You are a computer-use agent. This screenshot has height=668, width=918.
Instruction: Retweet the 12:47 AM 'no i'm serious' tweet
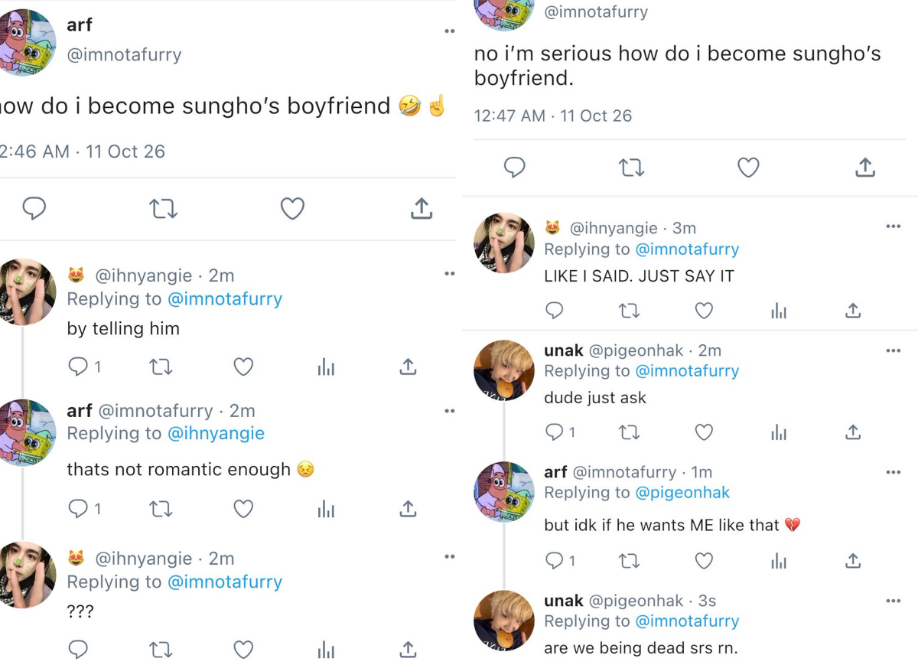point(631,168)
